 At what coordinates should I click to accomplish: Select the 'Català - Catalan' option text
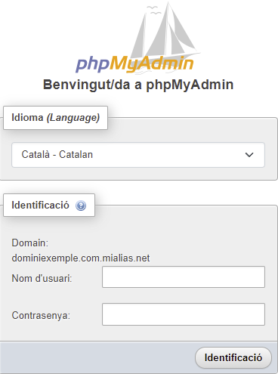[57, 154]
